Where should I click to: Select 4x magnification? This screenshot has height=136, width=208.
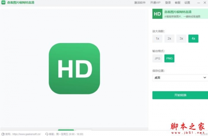tap(193, 39)
